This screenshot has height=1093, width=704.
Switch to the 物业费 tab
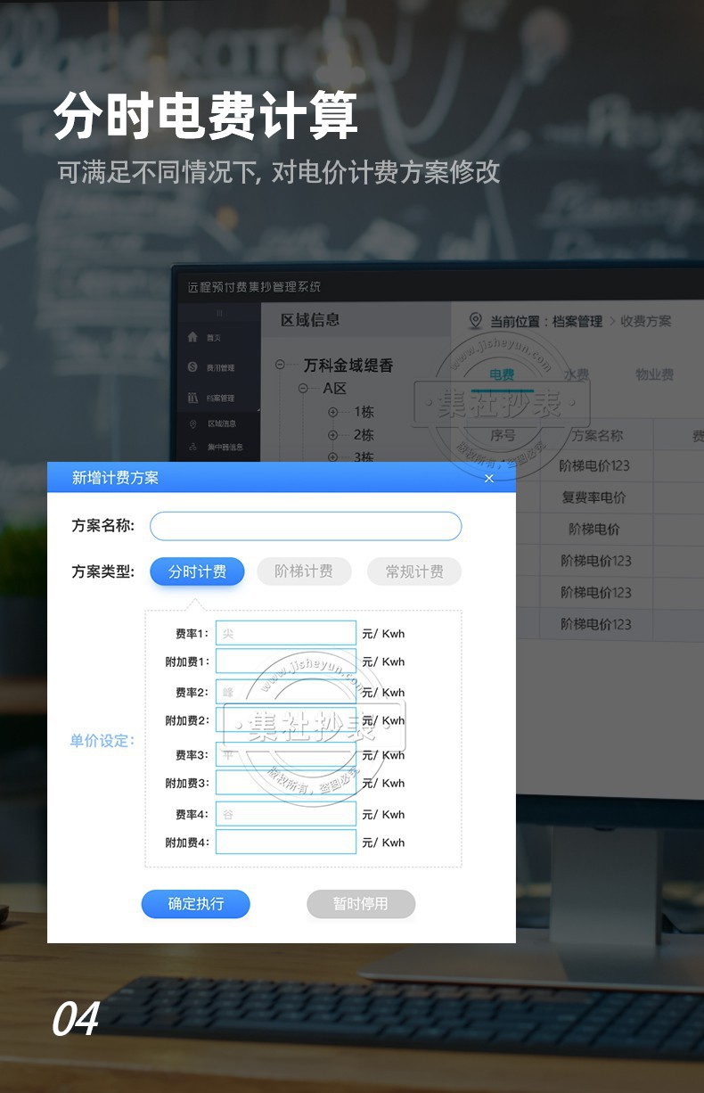tap(654, 374)
